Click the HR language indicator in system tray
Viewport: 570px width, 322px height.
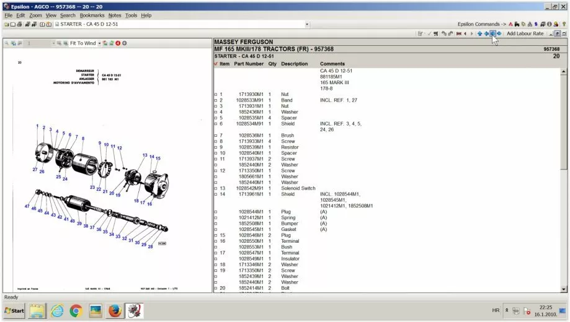(496, 310)
